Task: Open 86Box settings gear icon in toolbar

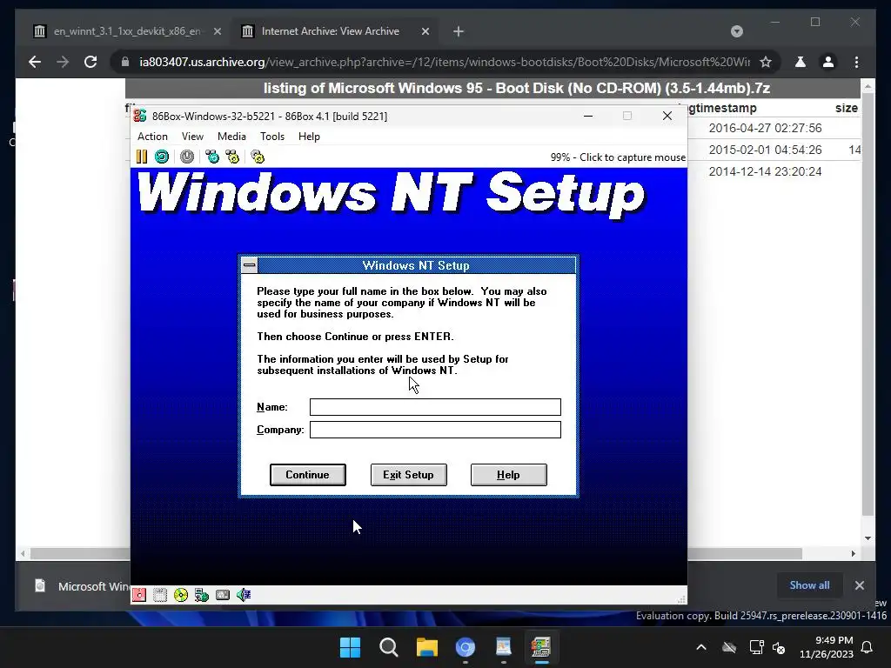Action: coord(258,157)
